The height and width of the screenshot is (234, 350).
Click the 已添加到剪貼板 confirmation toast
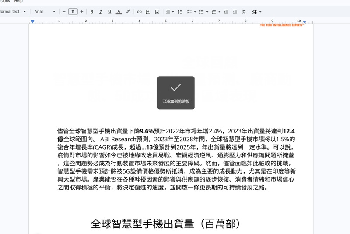176,93
